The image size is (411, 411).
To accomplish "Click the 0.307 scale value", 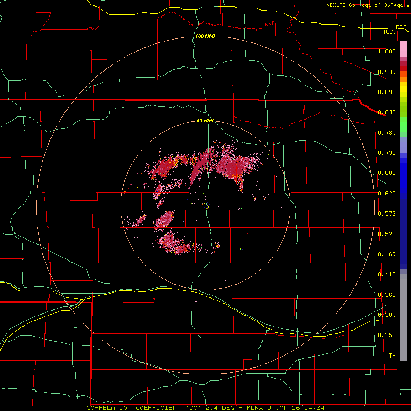I will 387,315.
